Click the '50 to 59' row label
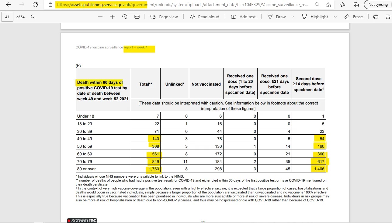Viewport: 392px width, 223px height. pos(85,146)
